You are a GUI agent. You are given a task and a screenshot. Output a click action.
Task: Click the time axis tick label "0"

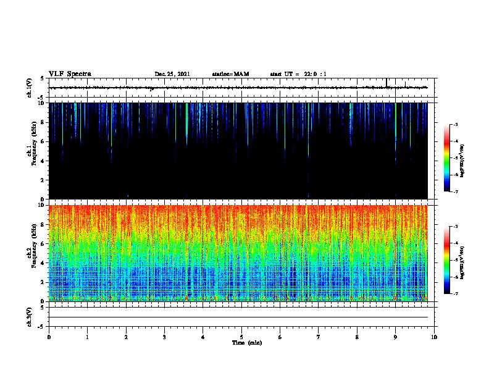[x=49, y=337]
